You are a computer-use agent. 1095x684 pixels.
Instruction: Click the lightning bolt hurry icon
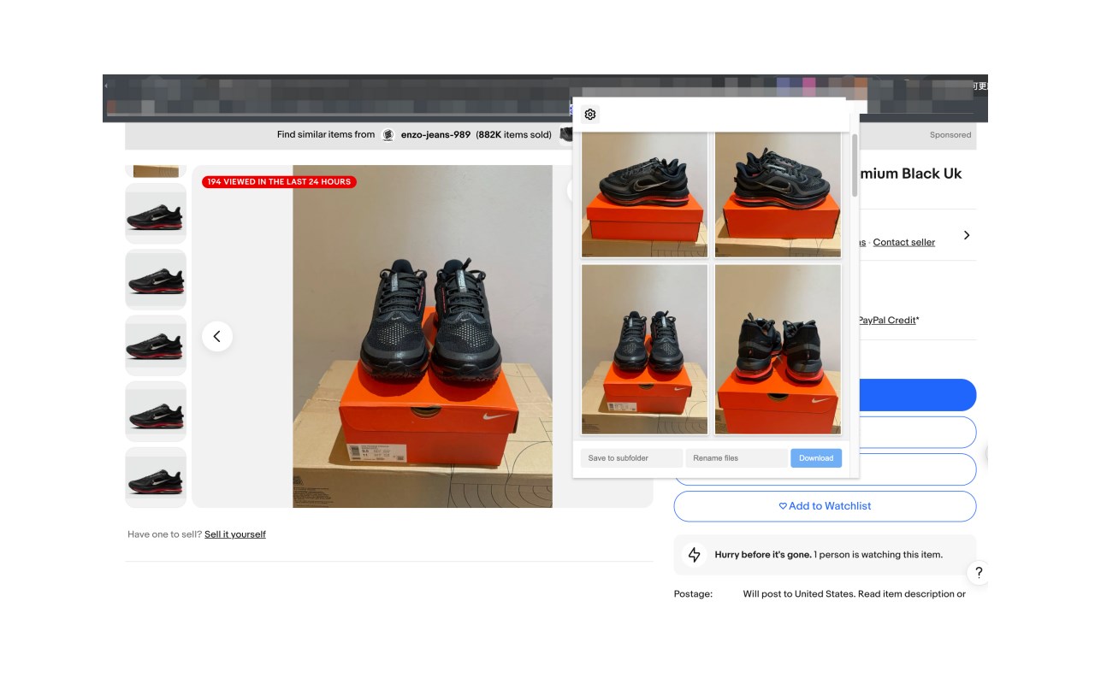coord(695,555)
